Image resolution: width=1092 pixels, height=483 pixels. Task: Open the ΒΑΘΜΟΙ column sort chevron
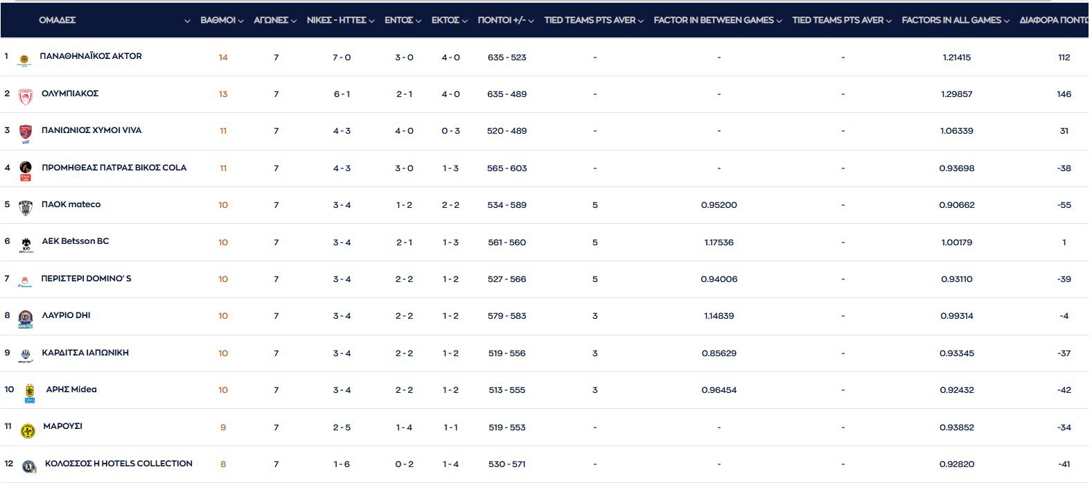240,21
